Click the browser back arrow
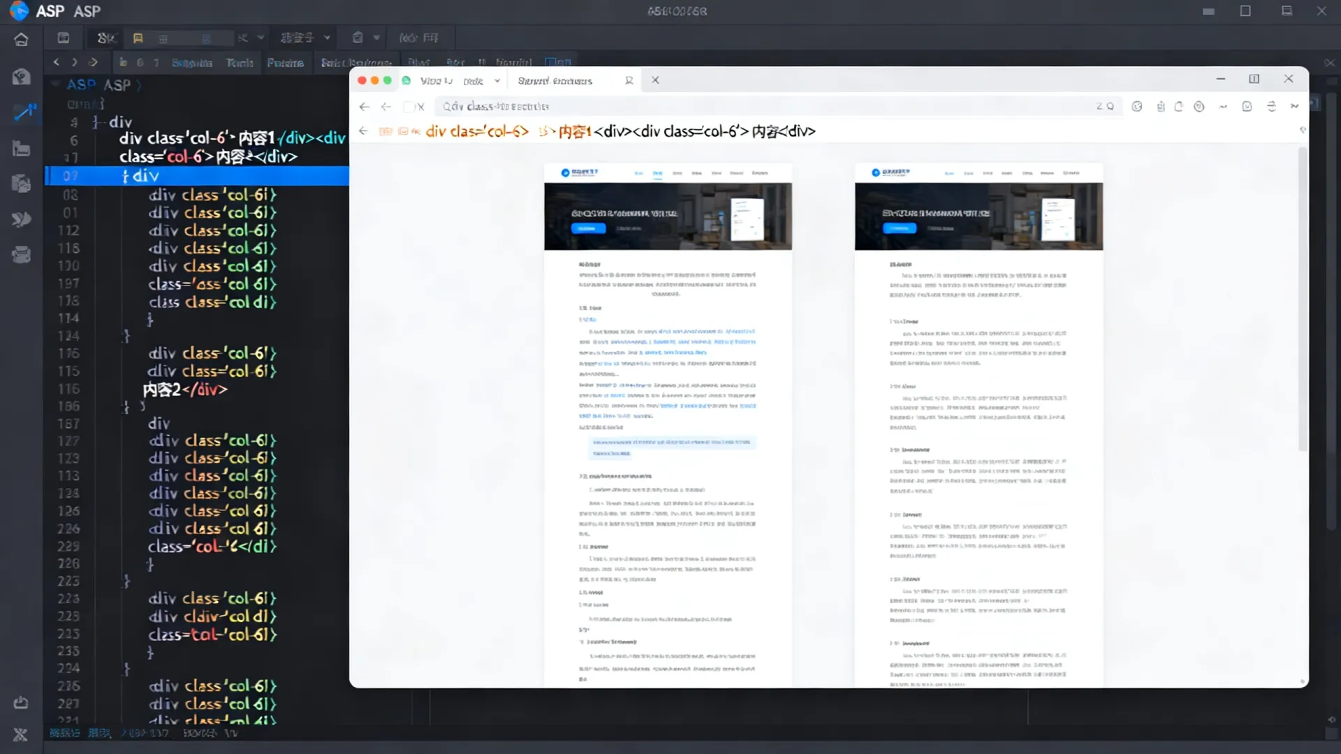The image size is (1341, 754). pyautogui.click(x=364, y=107)
